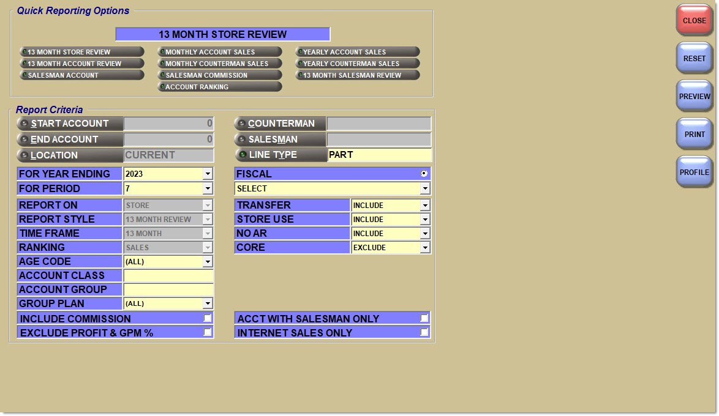Click the Start Account lookup button
The image size is (719, 416).
pos(70,124)
